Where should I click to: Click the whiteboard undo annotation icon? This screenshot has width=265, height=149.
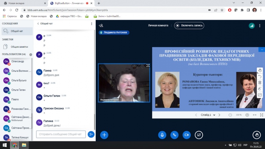(x=260, y=76)
